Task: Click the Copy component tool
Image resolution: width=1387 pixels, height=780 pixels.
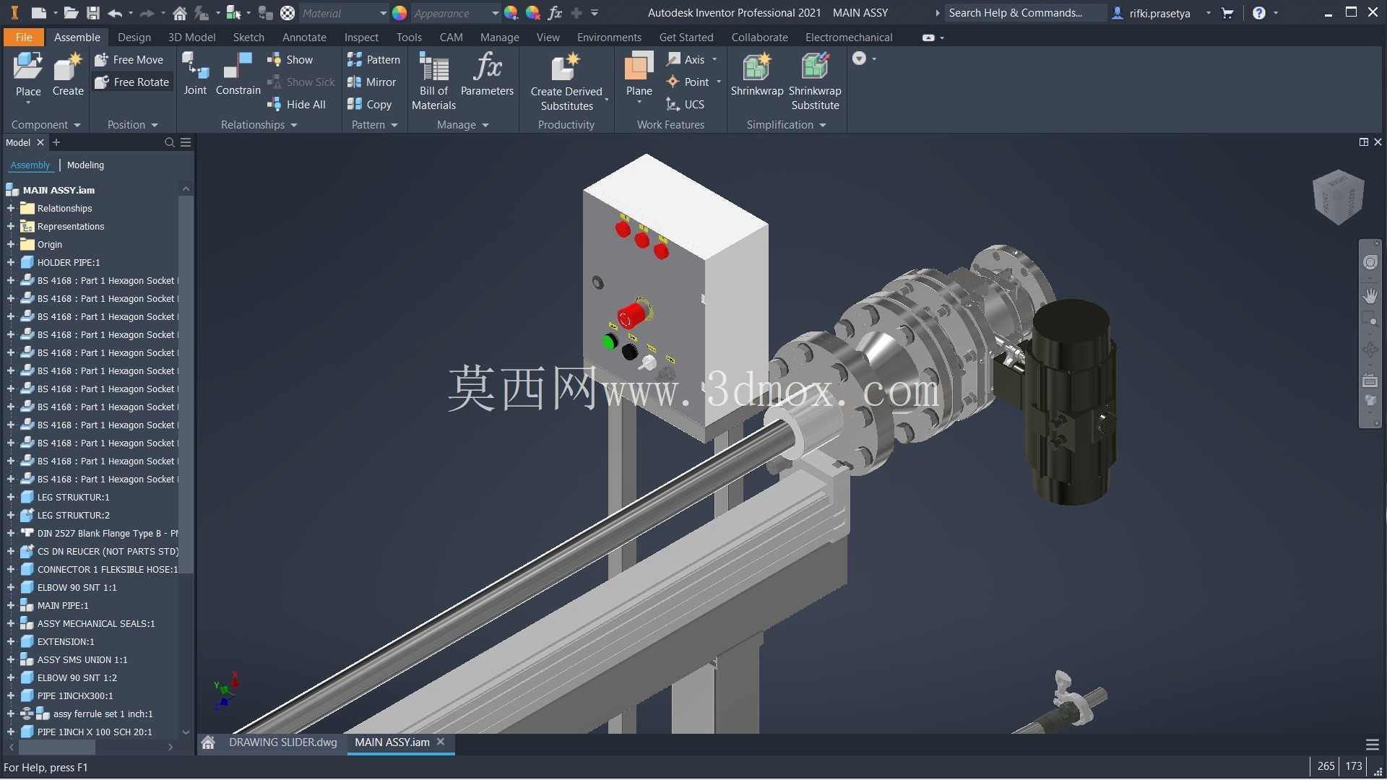Action: pos(370,105)
